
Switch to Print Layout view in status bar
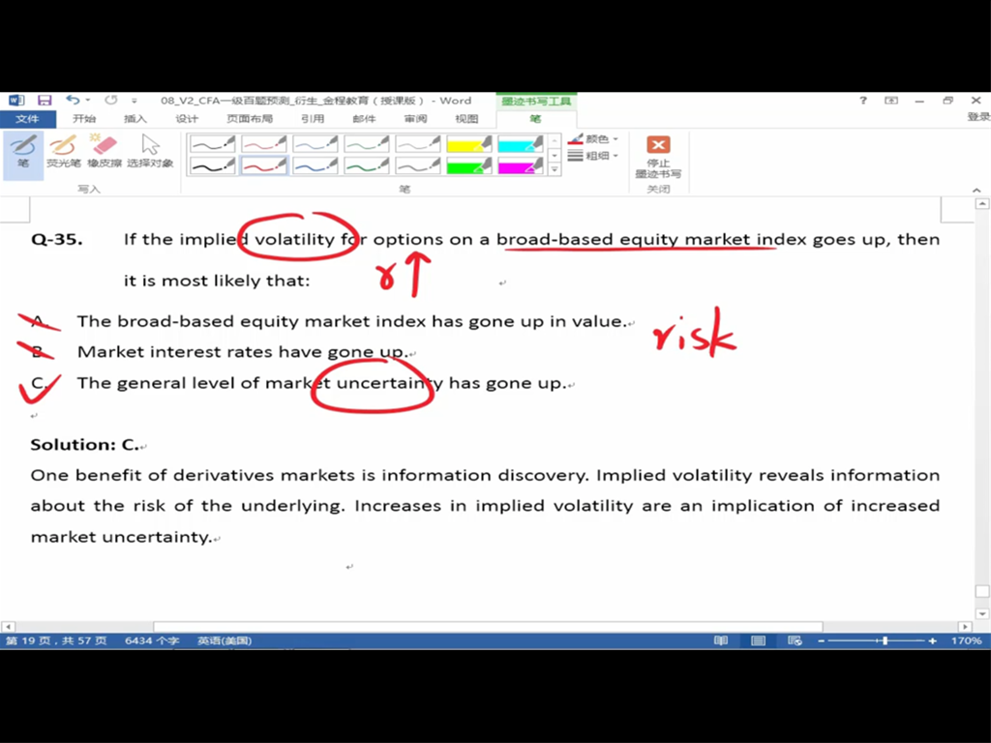pos(759,640)
